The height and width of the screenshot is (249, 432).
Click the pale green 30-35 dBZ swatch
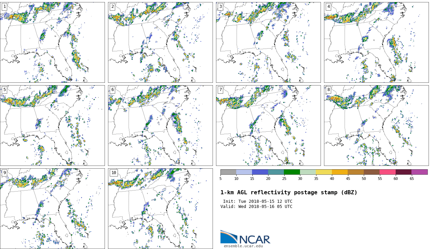pos(308,172)
